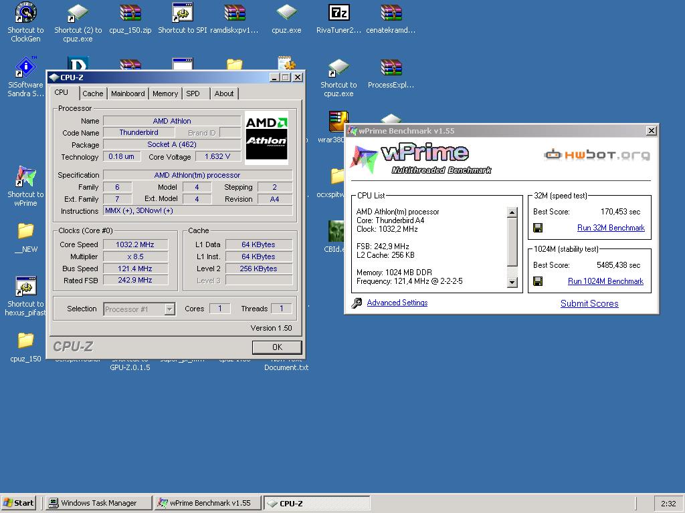
Task: Save the 32M score with the floppy icon
Action: point(538,228)
